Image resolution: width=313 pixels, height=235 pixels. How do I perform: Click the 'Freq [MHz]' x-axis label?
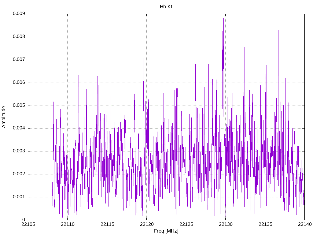coord(166,231)
